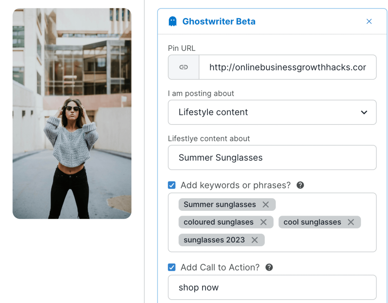Screen dimensions: 388x303
Task: Open help tooltip for keywords or phrases
Action: tap(300, 185)
